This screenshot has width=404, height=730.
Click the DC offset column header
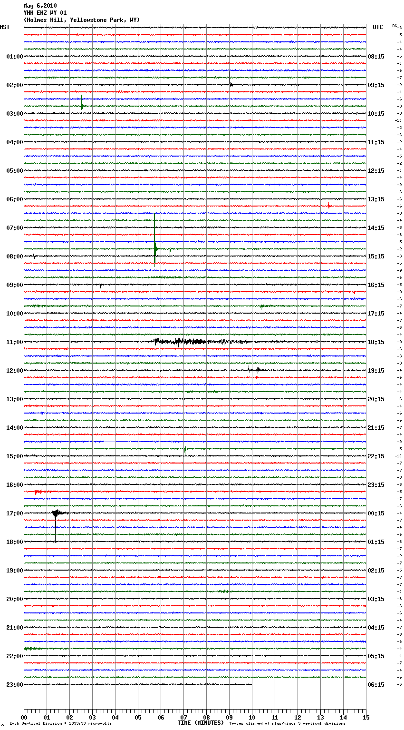[394, 26]
